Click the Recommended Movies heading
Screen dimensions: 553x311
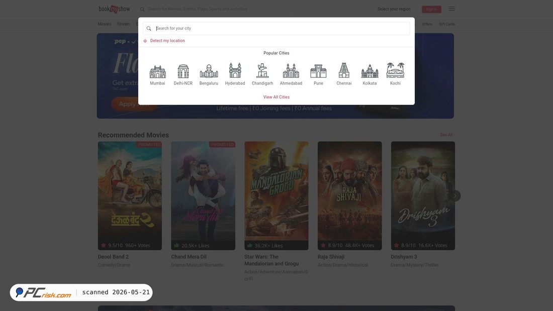click(133, 135)
